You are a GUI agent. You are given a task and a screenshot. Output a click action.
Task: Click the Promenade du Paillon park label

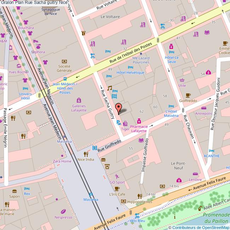[217, 218]
